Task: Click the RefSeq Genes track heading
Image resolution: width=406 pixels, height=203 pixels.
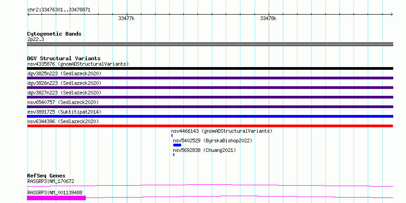Action: [x=47, y=176]
